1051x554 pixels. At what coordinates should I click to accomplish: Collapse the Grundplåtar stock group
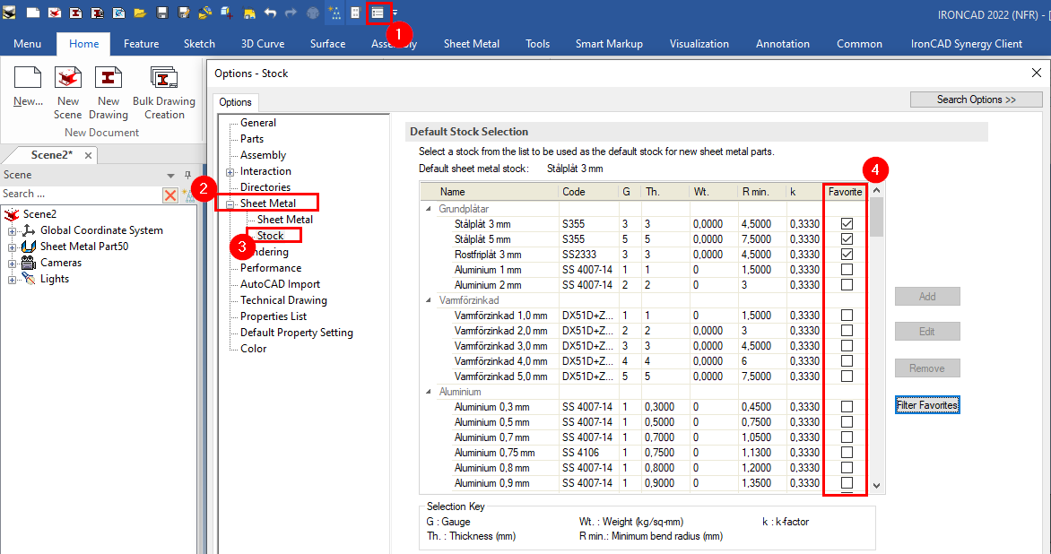coord(430,208)
